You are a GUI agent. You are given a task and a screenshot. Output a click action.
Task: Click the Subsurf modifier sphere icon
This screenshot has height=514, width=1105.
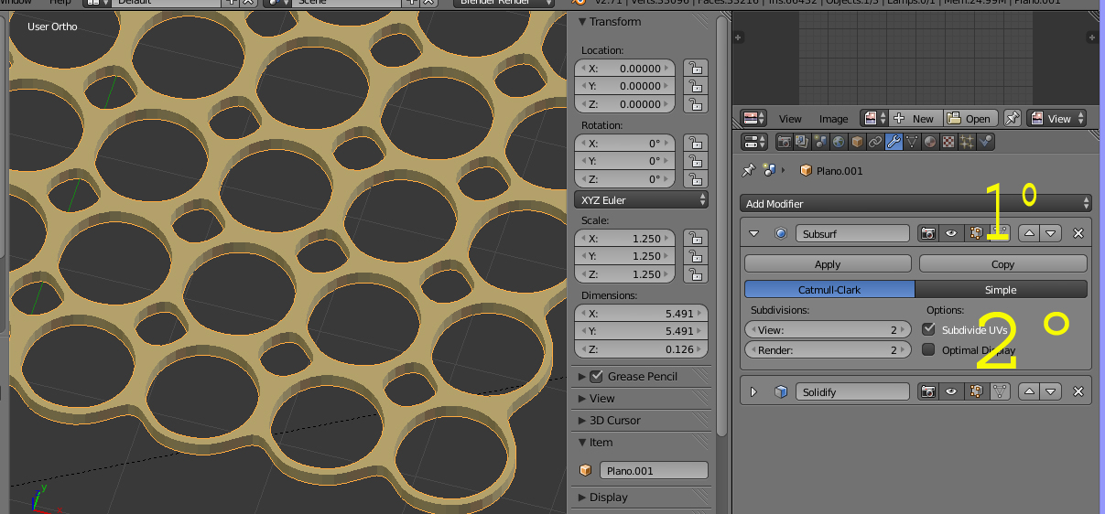point(781,233)
